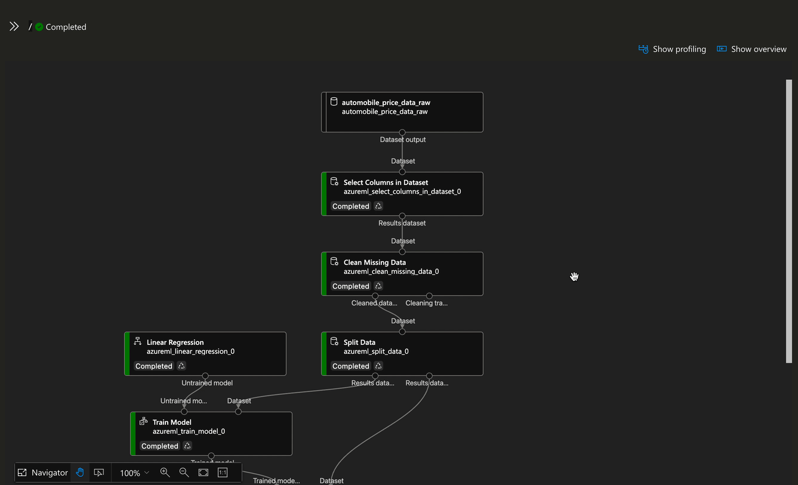798x485 pixels.
Task: Click the fit to screen icon
Action: 204,472
